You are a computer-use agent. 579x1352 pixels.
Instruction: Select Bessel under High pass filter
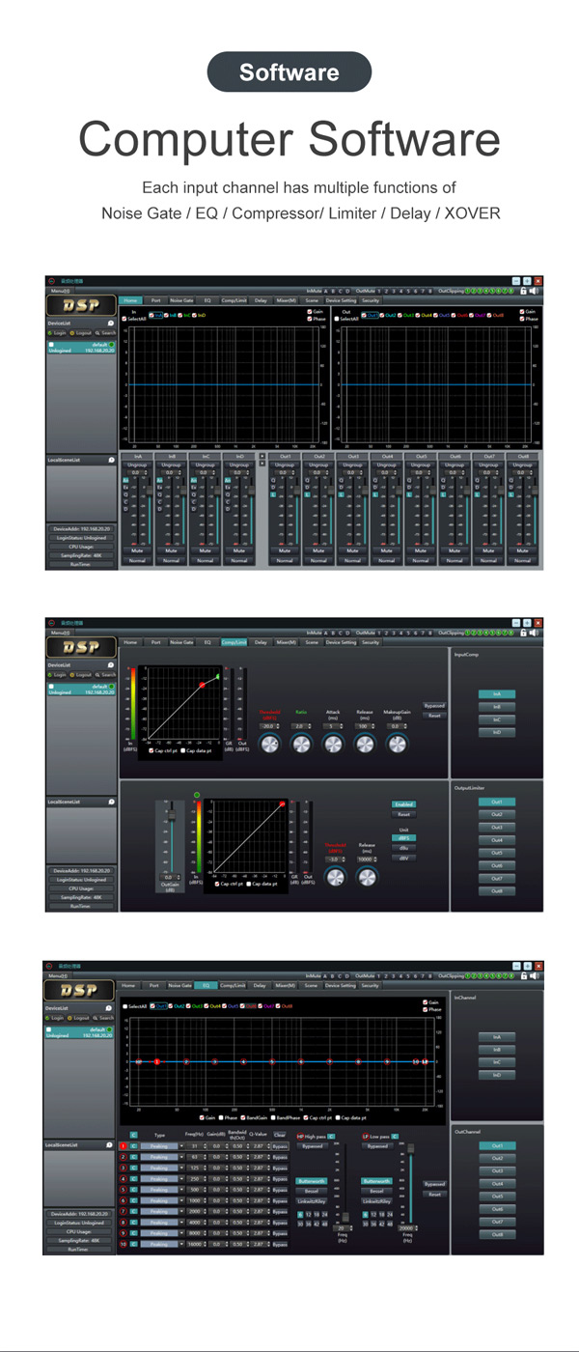click(311, 1191)
